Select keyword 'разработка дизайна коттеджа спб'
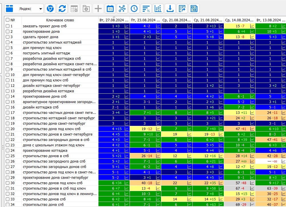Image resolution: width=286 pixels, height=207 pixels. click(52, 59)
